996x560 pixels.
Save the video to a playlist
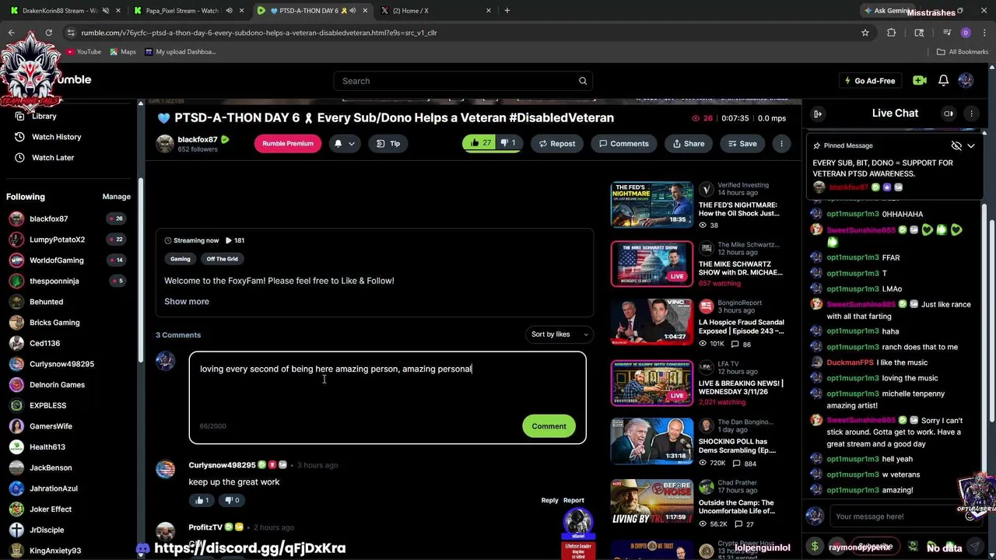click(x=741, y=143)
